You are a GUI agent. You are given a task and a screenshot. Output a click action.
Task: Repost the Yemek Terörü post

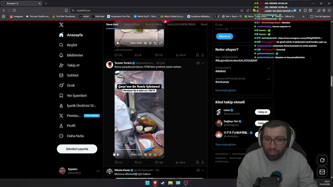tap(138, 162)
